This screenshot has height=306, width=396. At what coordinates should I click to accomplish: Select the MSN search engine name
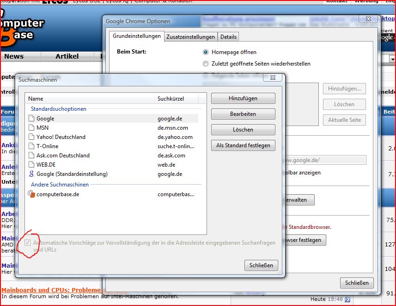pyautogui.click(x=43, y=128)
